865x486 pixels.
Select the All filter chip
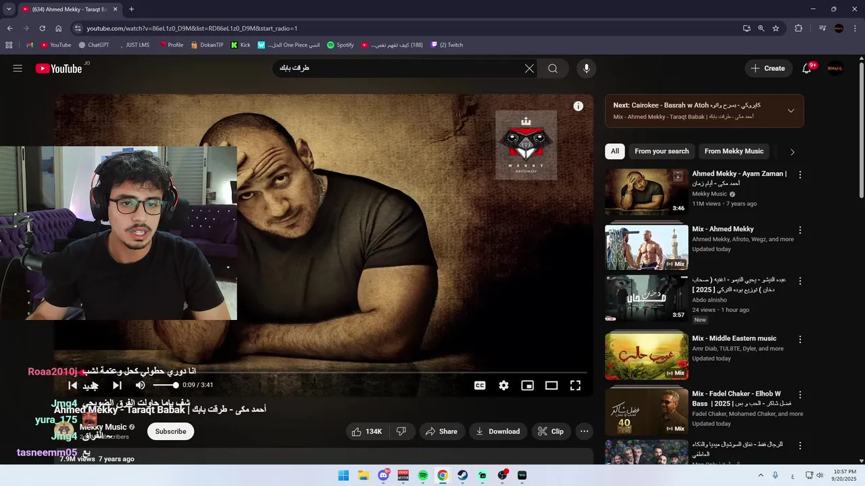point(615,151)
